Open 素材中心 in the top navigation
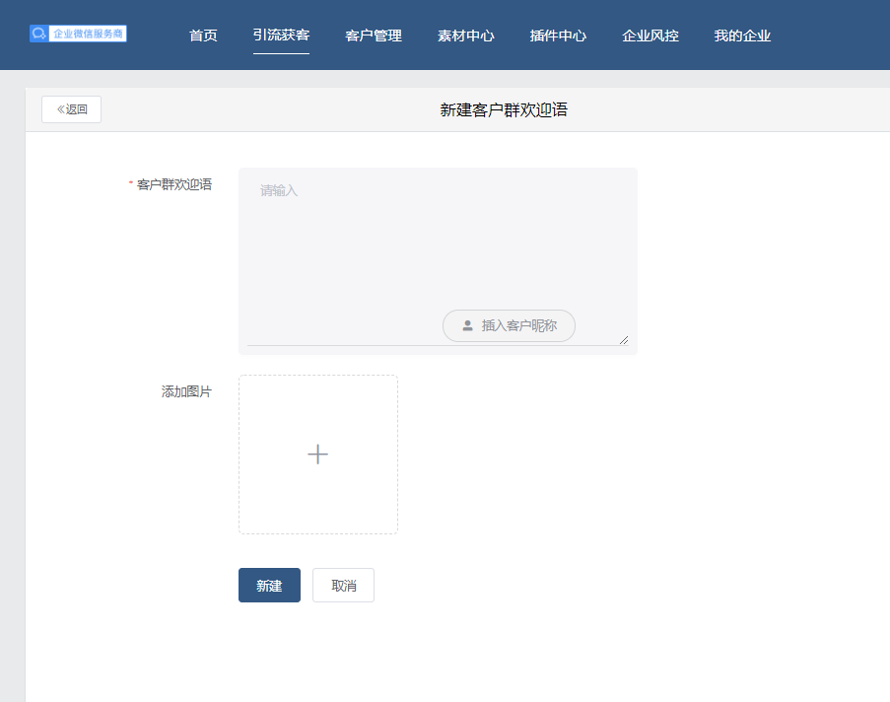This screenshot has width=890, height=702. click(466, 35)
